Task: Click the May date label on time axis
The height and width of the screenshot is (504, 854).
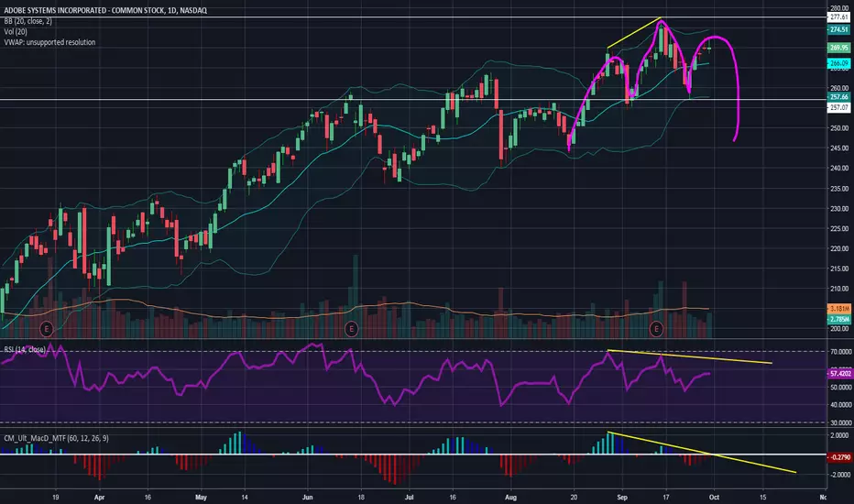Action: 201,498
